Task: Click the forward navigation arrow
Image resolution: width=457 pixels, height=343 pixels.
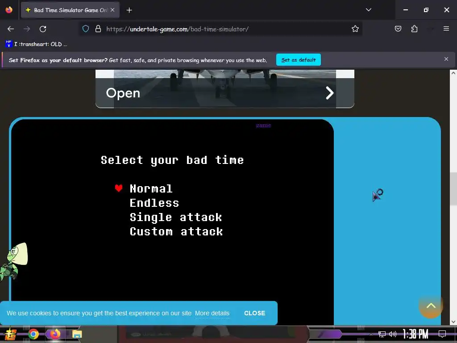Action: click(27, 29)
